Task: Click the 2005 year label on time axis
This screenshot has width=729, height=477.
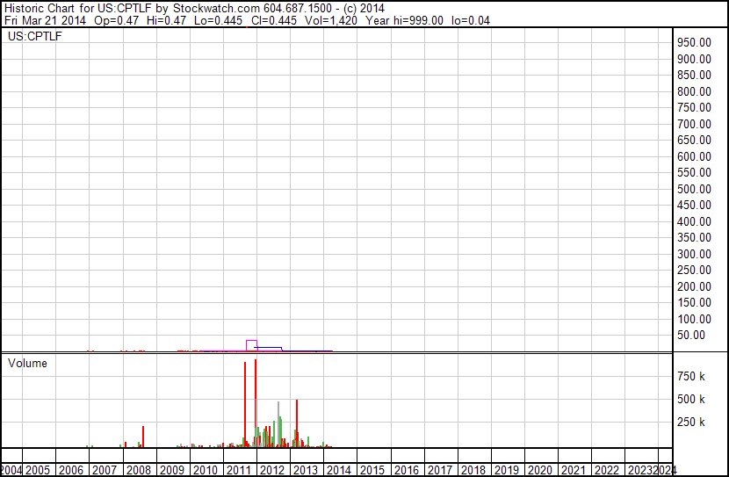Action: (38, 470)
